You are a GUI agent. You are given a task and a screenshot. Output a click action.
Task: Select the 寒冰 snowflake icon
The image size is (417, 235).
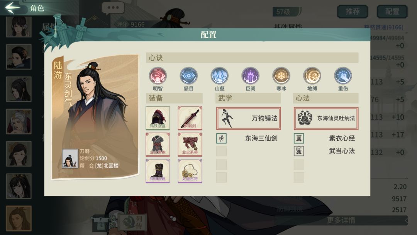(x=281, y=76)
